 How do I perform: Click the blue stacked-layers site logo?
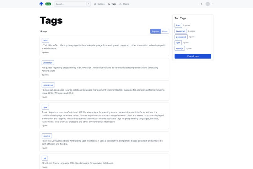(41, 4)
